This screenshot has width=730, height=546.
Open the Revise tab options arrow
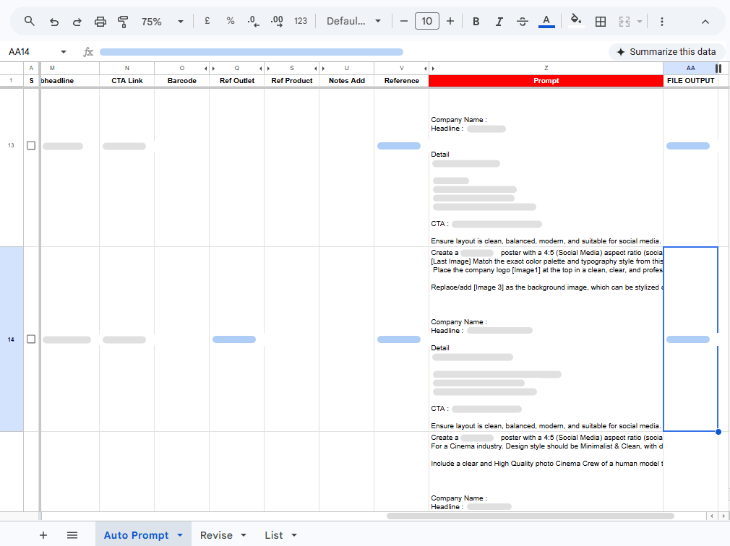244,535
